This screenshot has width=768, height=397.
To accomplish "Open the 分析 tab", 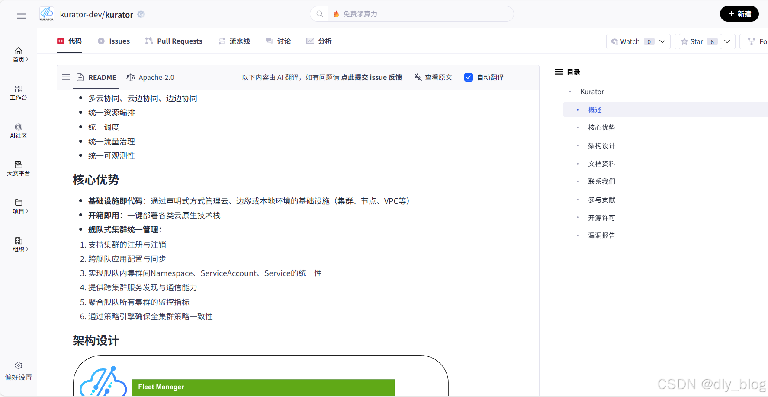I will [x=319, y=41].
